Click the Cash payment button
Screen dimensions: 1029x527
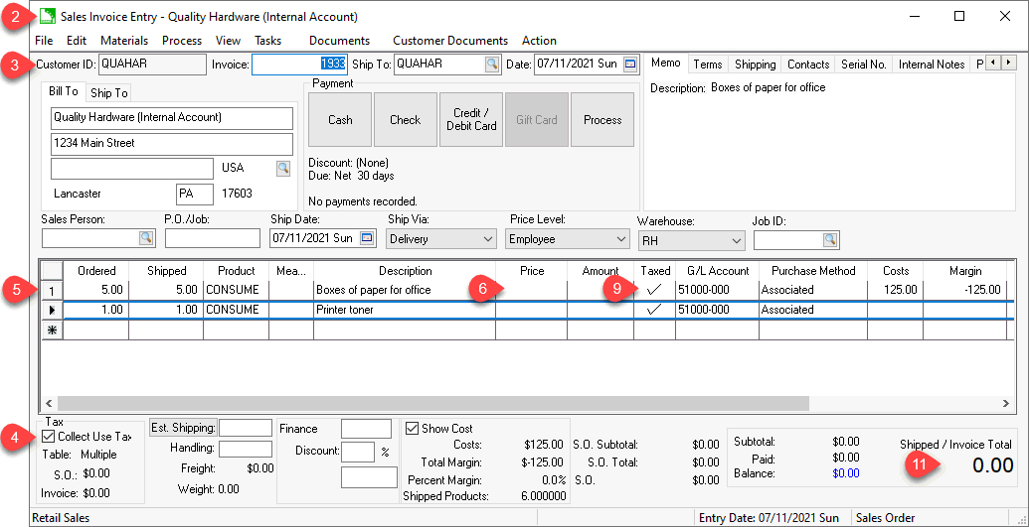pos(340,120)
